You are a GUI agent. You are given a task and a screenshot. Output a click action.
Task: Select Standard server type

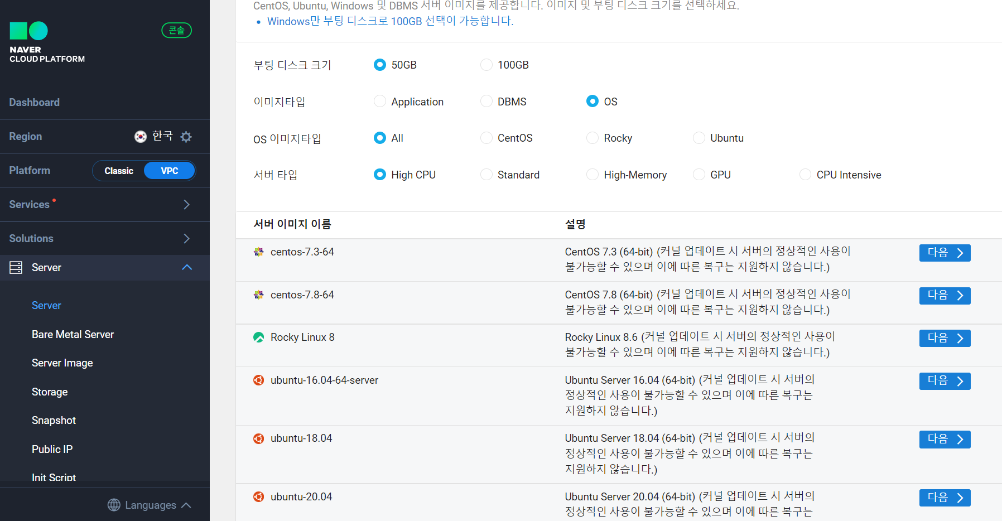pyautogui.click(x=486, y=175)
